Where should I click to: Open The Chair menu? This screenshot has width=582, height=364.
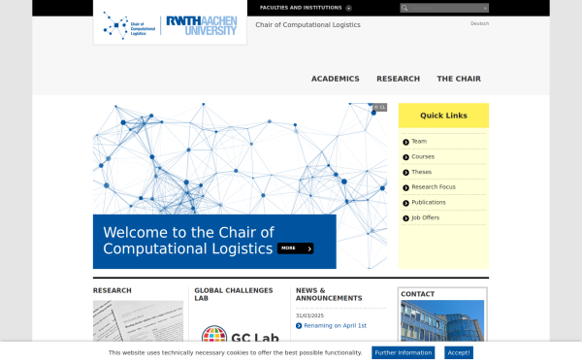tap(459, 79)
